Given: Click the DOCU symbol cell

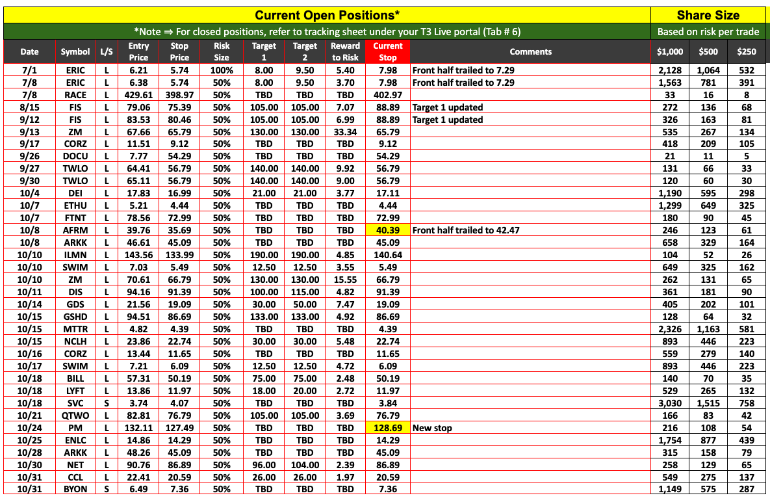Looking at the screenshot, I should click(75, 157).
